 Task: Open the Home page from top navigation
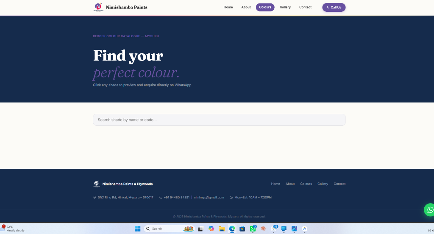point(228,7)
